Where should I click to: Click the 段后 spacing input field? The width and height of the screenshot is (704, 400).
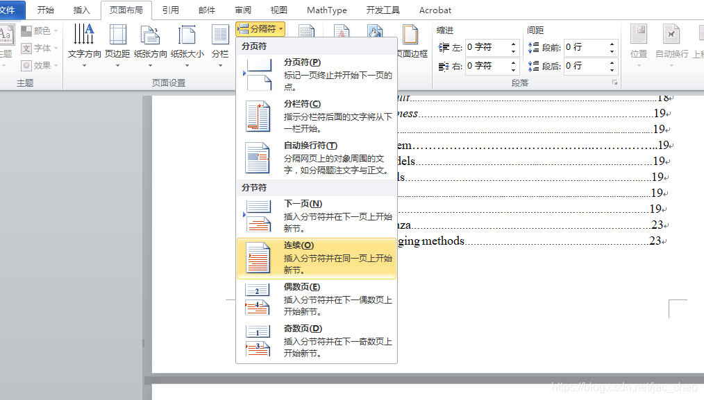tap(585, 66)
